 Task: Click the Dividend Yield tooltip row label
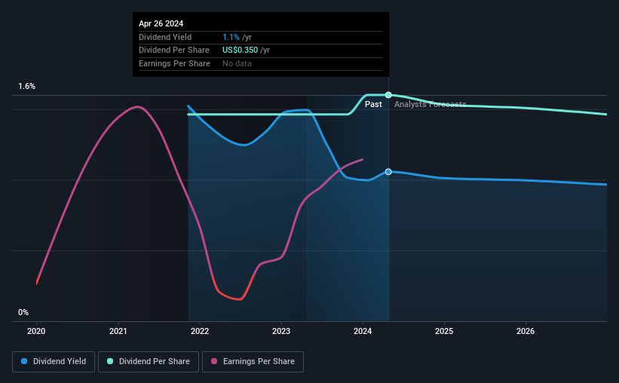tap(165, 37)
